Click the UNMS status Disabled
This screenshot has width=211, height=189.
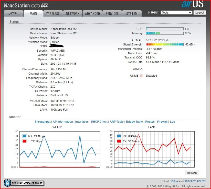(151, 76)
